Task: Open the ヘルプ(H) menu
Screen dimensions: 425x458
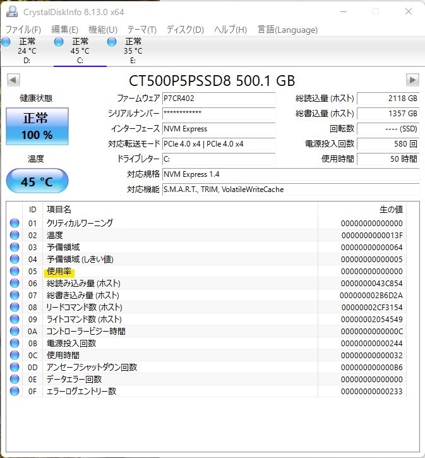Action: point(230,30)
